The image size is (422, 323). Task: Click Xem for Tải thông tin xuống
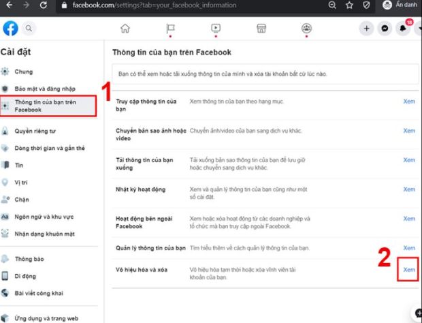pyautogui.click(x=409, y=160)
